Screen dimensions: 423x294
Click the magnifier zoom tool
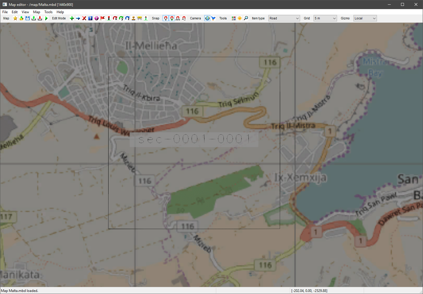coord(246,18)
